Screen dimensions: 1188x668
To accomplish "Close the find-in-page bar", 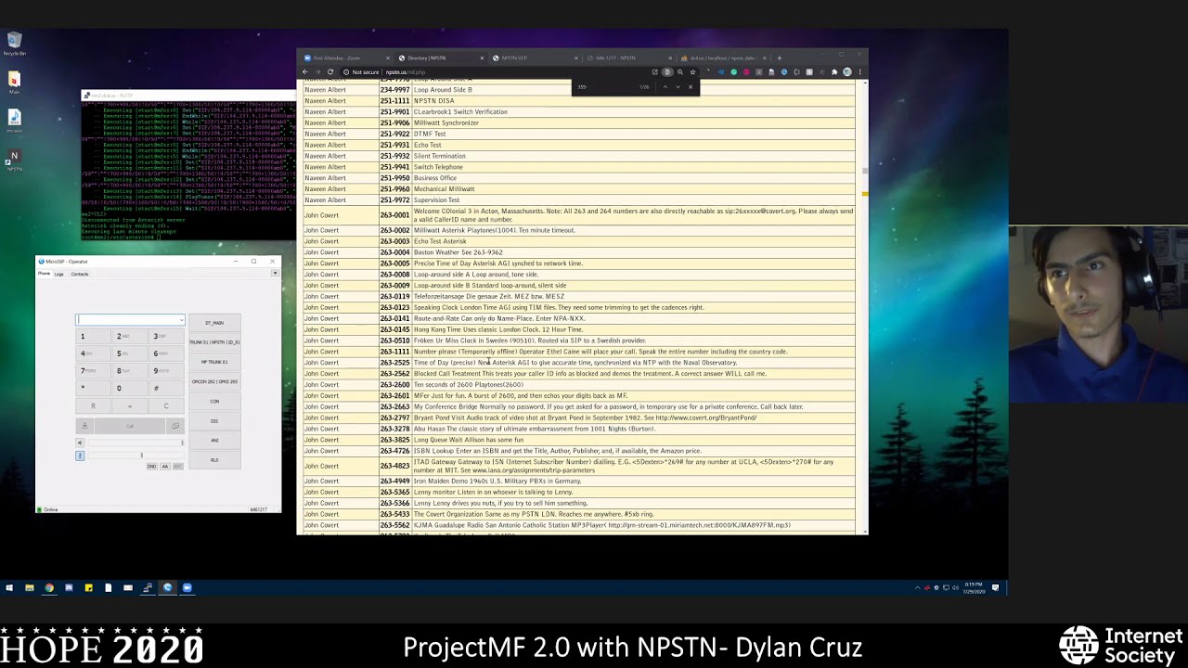I will tap(691, 87).
